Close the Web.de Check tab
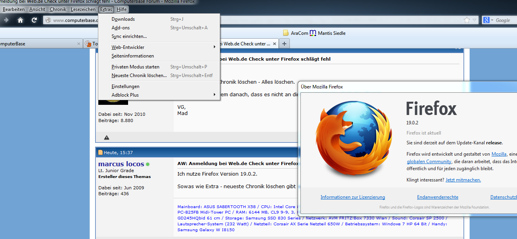The height and width of the screenshot is (239, 517). point(275,44)
